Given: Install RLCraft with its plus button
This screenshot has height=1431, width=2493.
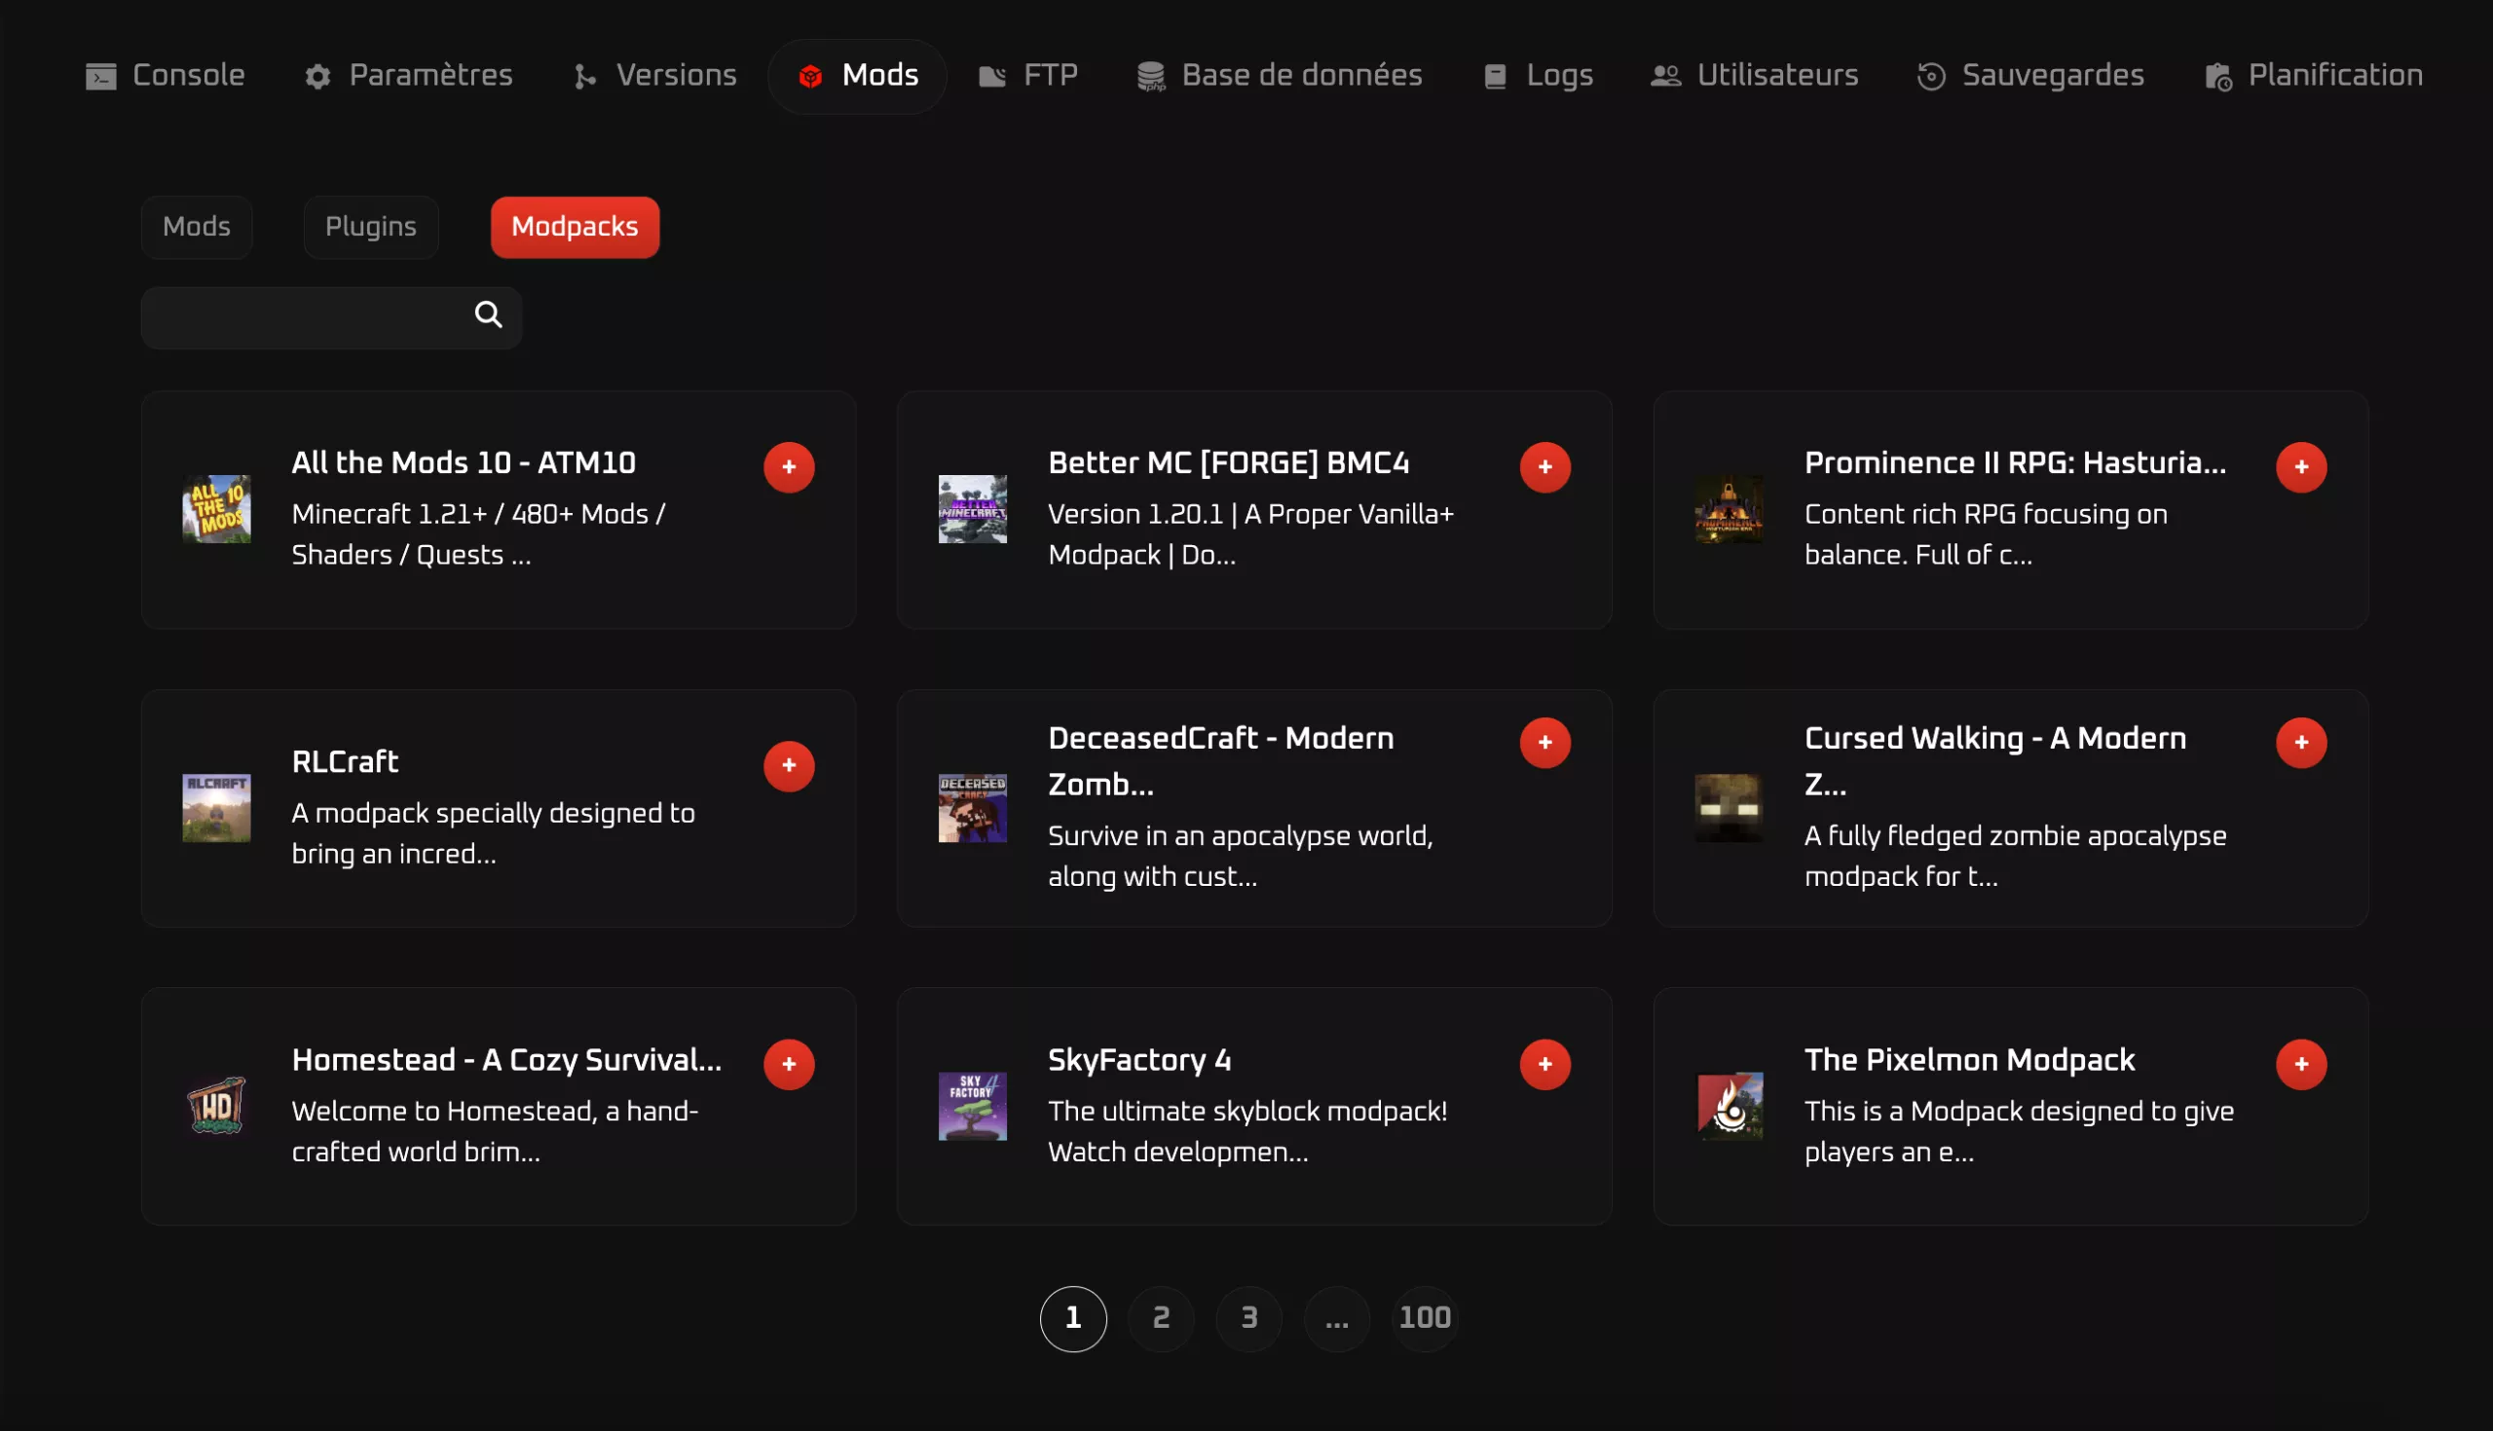Looking at the screenshot, I should pos(790,765).
